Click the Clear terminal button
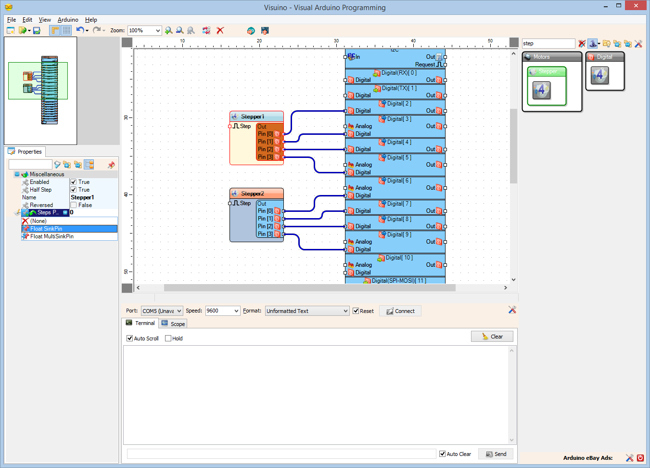 pyautogui.click(x=492, y=336)
